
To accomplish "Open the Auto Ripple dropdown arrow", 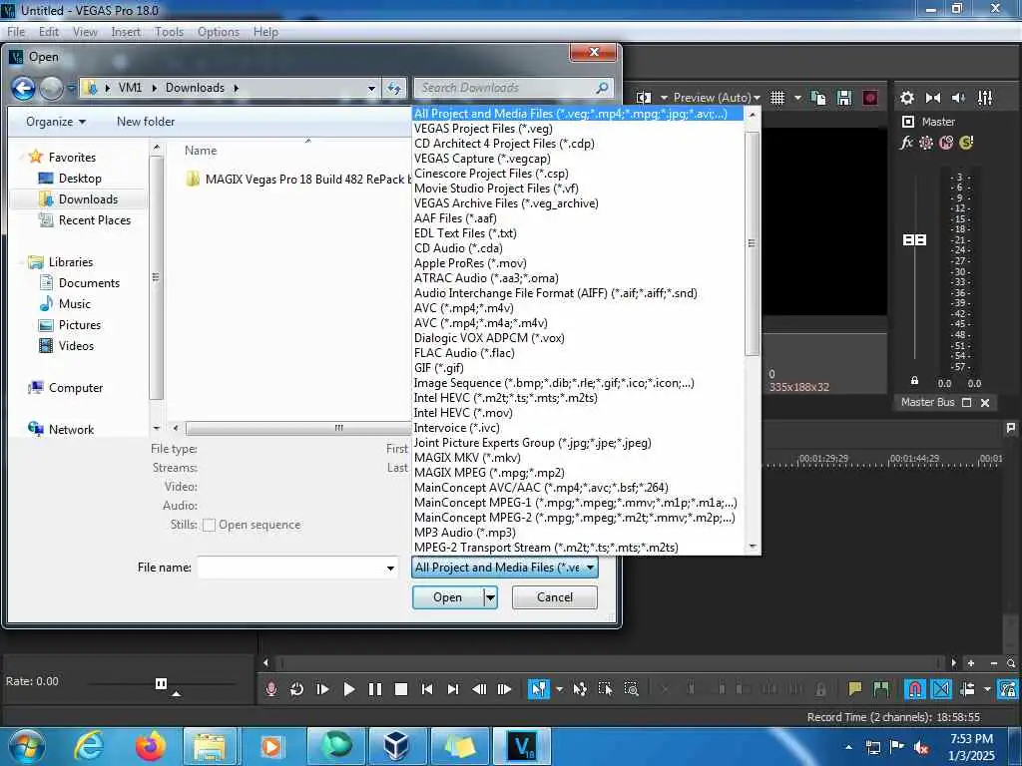I will [x=987, y=689].
